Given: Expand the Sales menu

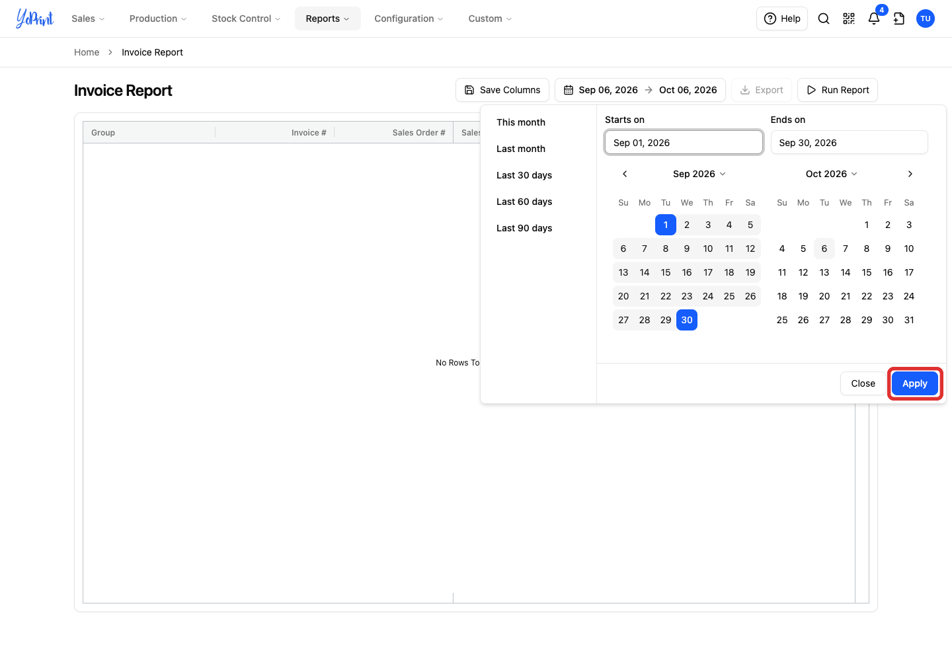Looking at the screenshot, I should [88, 19].
